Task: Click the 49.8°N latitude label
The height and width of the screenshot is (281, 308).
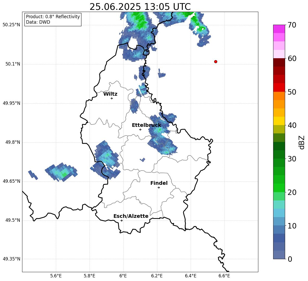Action: click(x=13, y=142)
